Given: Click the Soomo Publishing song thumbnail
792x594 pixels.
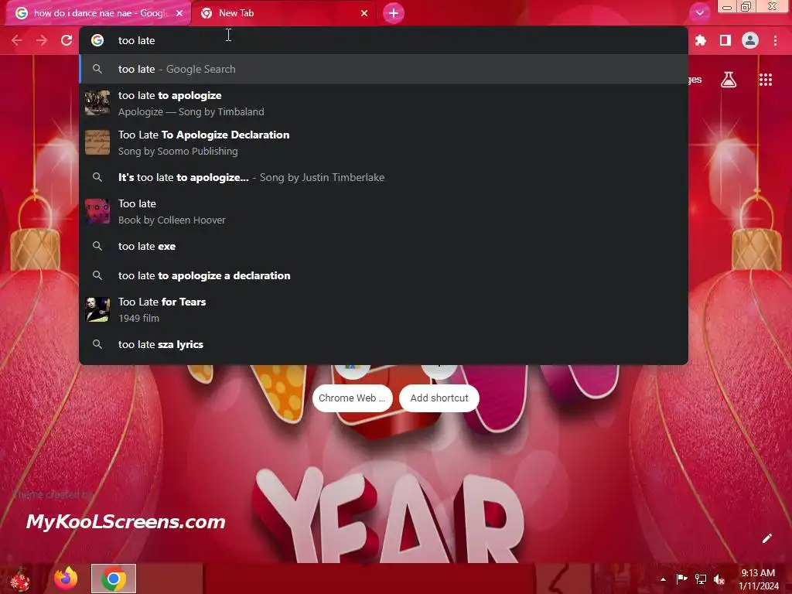Looking at the screenshot, I should click(x=97, y=142).
